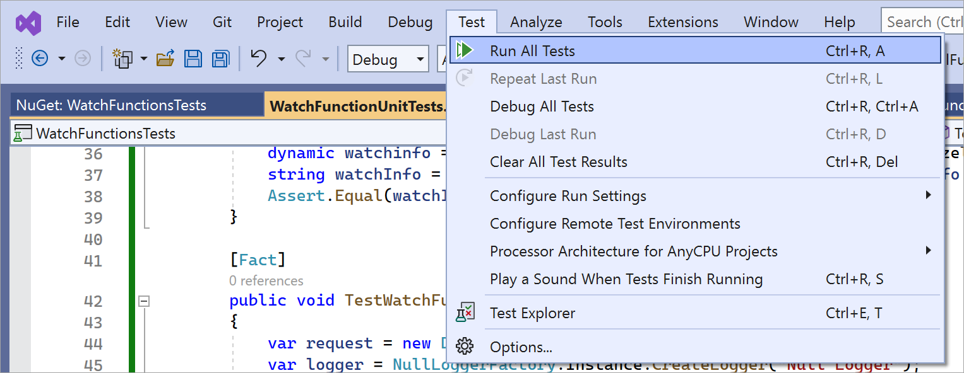Click the New Project toolbar icon
The height and width of the screenshot is (373, 964).
[x=121, y=59]
